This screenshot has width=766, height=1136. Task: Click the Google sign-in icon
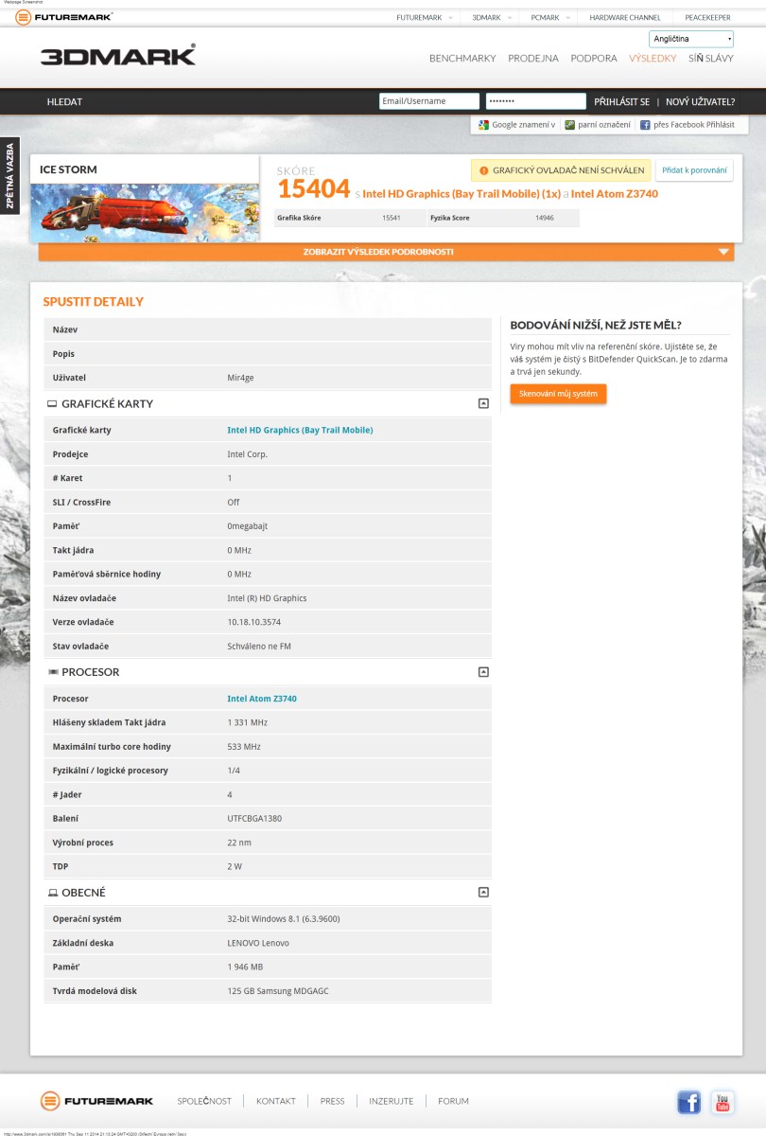(x=483, y=125)
